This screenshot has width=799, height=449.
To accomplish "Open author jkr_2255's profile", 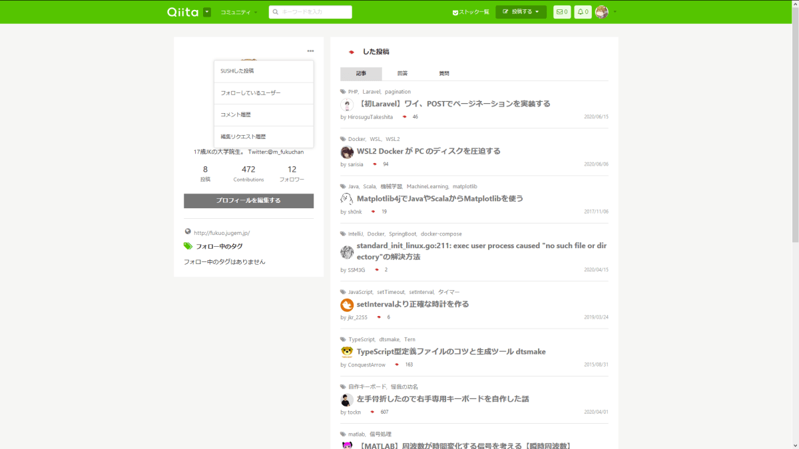I will click(358, 317).
